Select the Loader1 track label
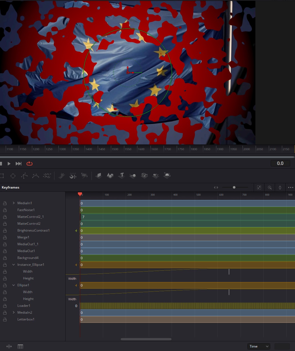This screenshot has height=351, width=295. pos(24,306)
